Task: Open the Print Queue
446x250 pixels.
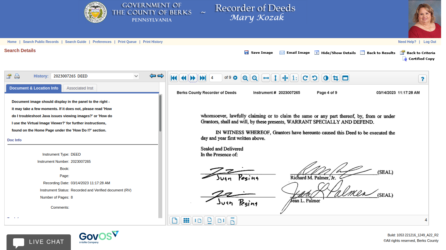Action: click(x=127, y=42)
